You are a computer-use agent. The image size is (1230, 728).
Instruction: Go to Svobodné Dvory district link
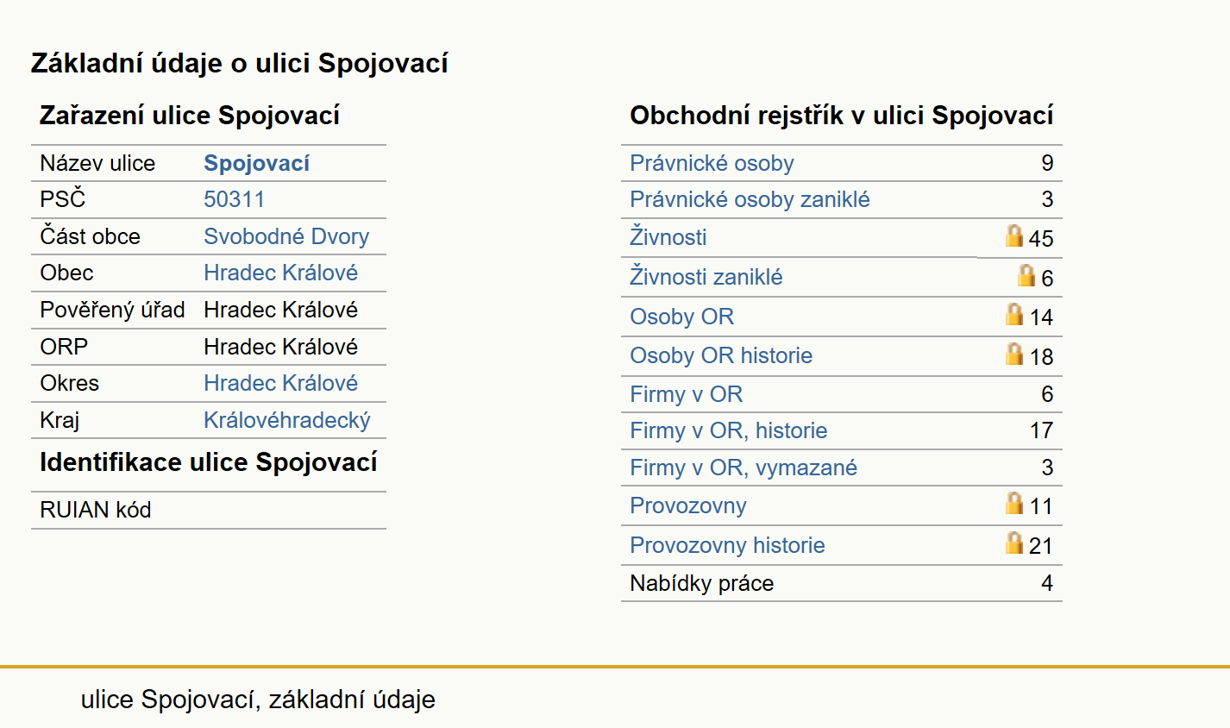[286, 236]
